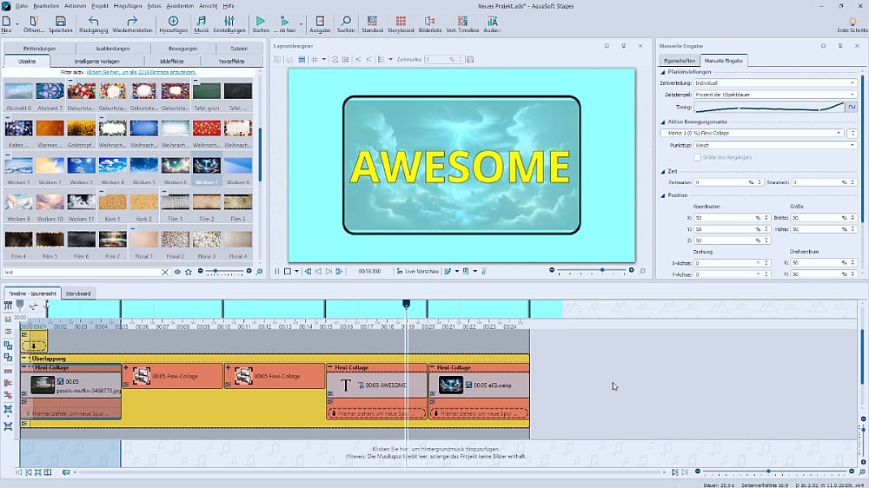Switch to Storyboard view via toolbar icon
Viewport: 869px width, 488px height.
400,20
